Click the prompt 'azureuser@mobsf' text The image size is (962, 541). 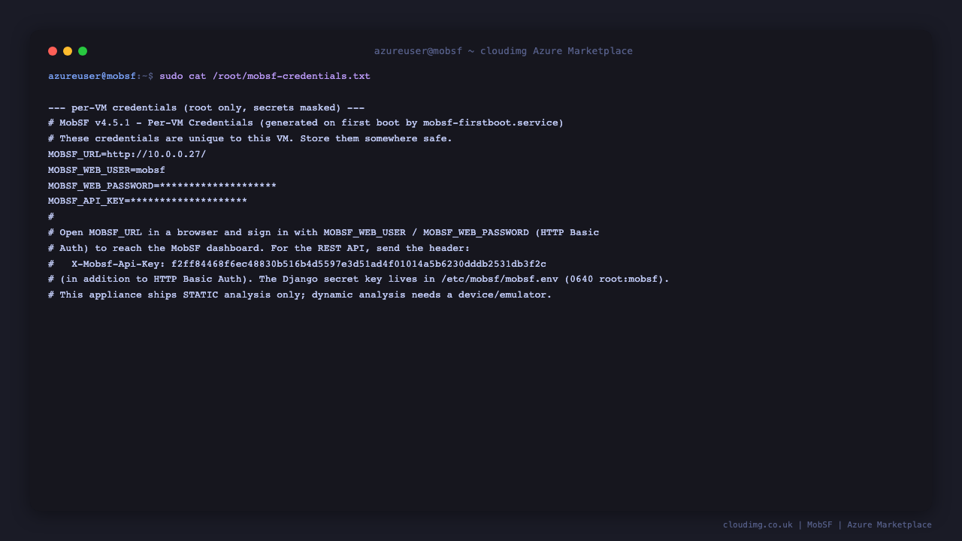coord(92,77)
